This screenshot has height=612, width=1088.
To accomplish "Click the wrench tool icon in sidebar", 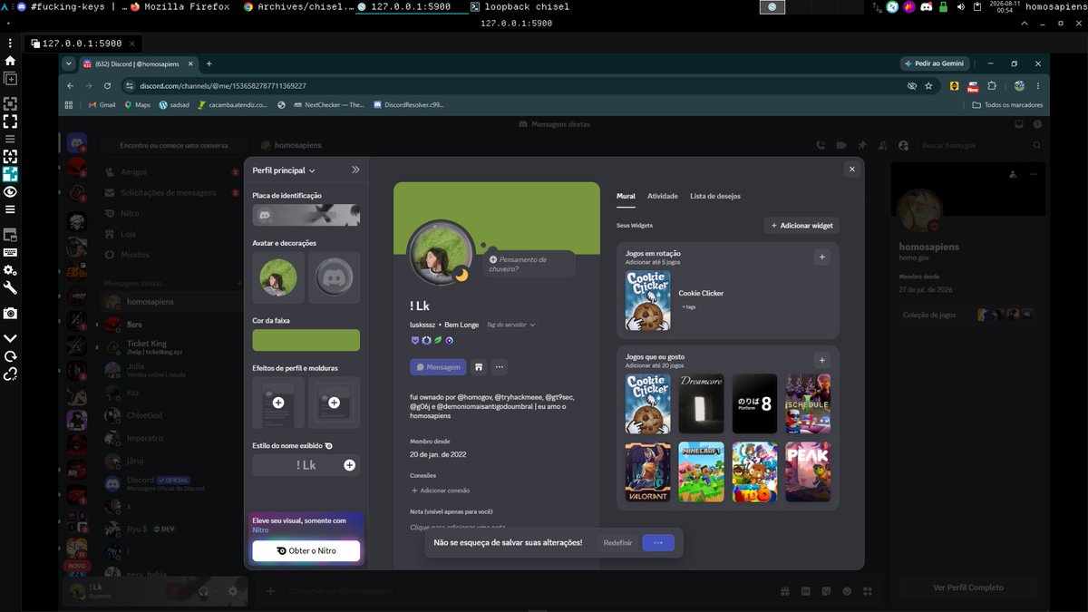I will pos(10,287).
